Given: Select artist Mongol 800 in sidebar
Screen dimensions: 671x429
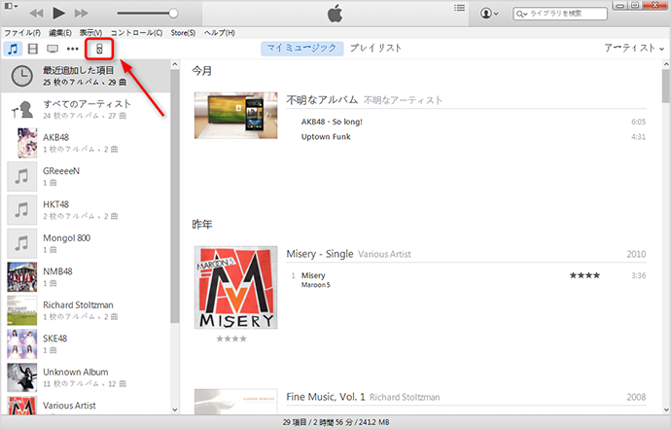Looking at the screenshot, I should coord(86,243).
